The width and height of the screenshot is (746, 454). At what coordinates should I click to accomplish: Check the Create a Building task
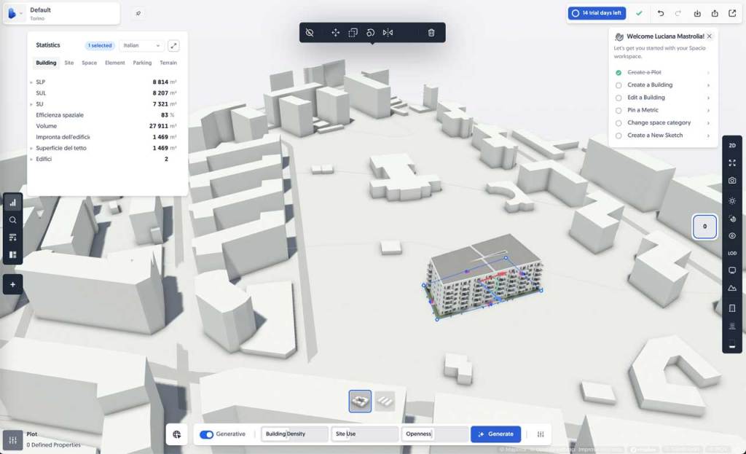point(618,85)
